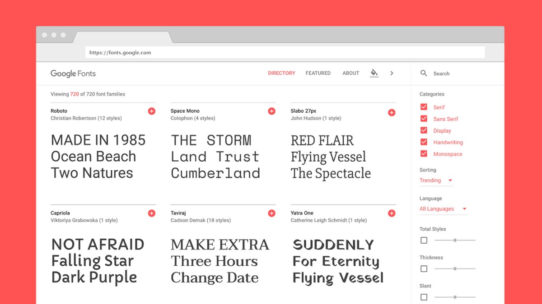Uncheck the Sans Serif category checkbox
This screenshot has height=304, width=542.
point(424,119)
